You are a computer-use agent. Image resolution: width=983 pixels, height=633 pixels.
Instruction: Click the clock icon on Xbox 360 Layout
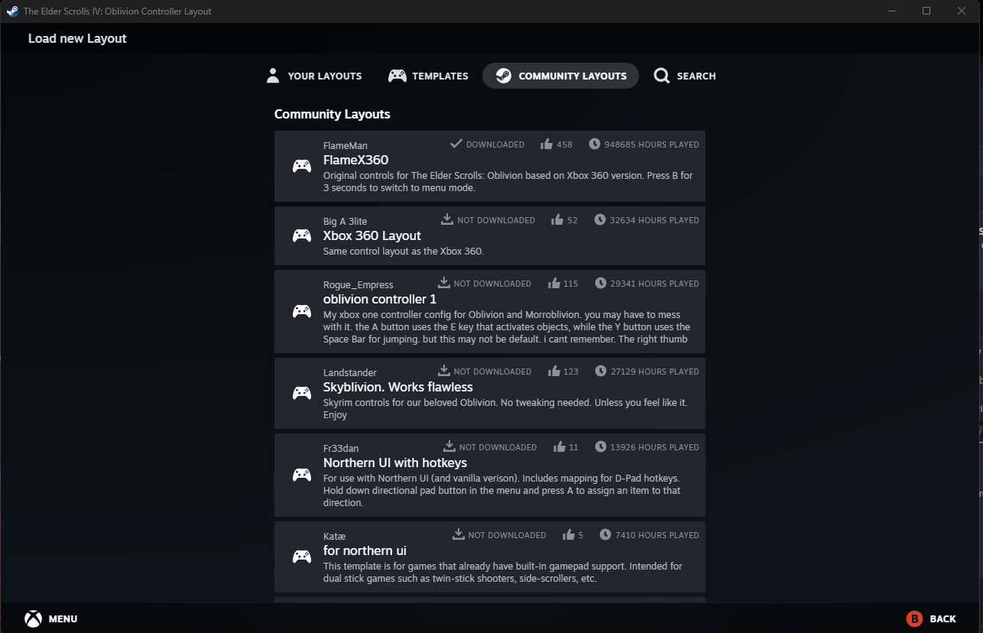600,219
